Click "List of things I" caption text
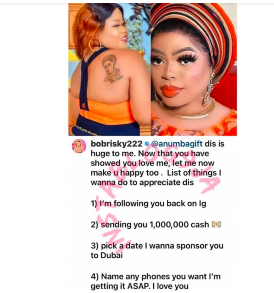 coord(194,173)
